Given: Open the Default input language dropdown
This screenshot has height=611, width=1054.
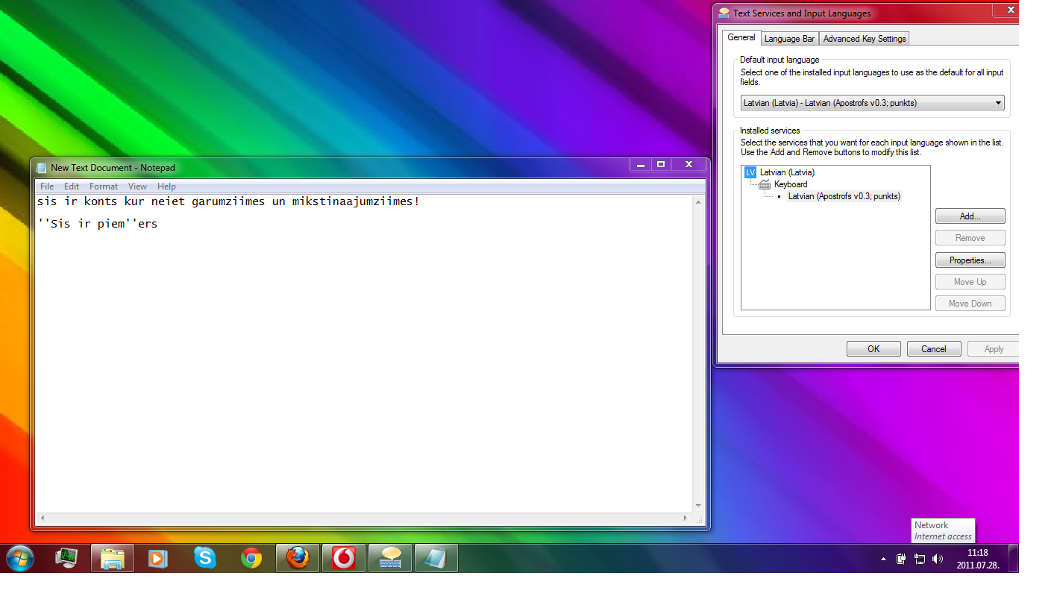Looking at the screenshot, I should pyautogui.click(x=872, y=103).
